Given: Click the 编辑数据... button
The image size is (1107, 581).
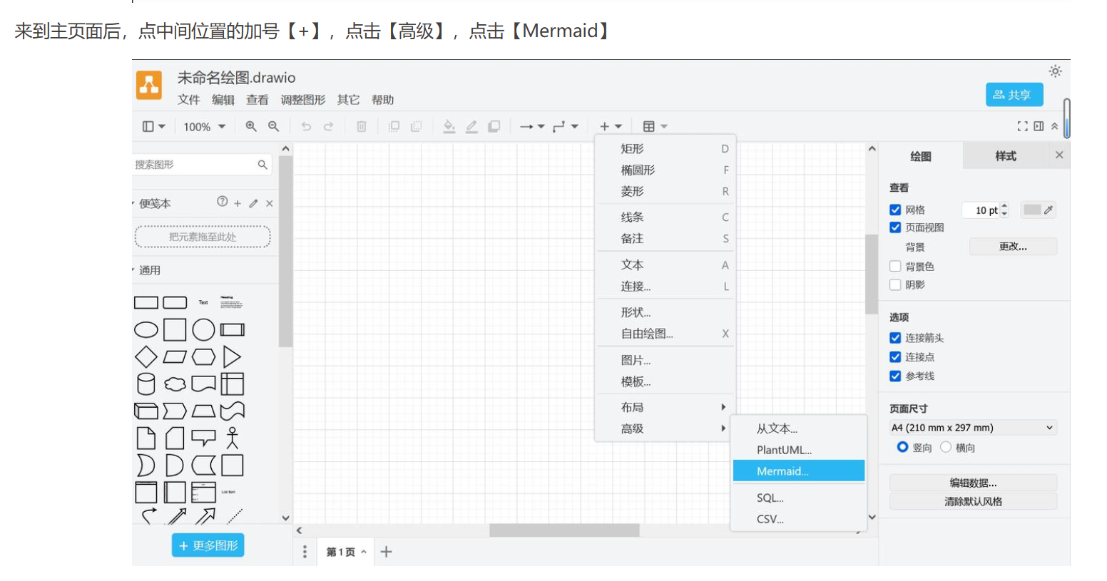Looking at the screenshot, I should click(x=973, y=483).
